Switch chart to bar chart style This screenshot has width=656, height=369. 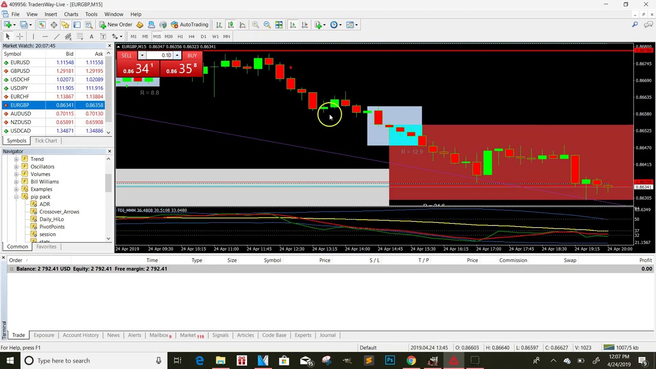coord(219,25)
